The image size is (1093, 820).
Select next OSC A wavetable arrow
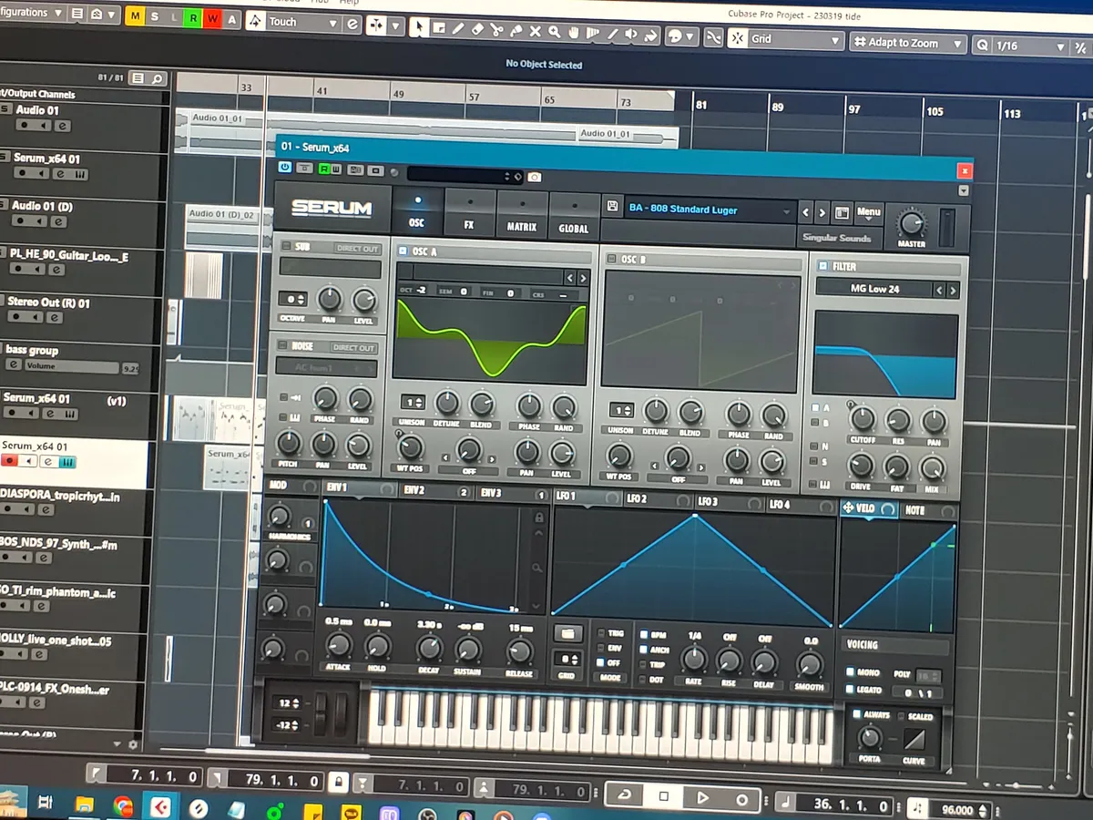583,277
